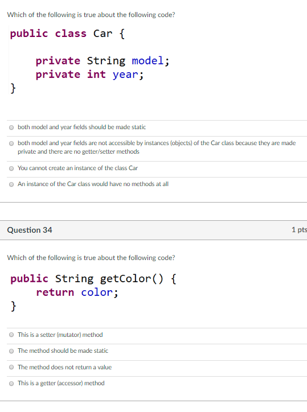The height and width of the screenshot is (412, 307).
Task: Click the Question 34 prompt text above getColor code
Action: tap(91, 258)
